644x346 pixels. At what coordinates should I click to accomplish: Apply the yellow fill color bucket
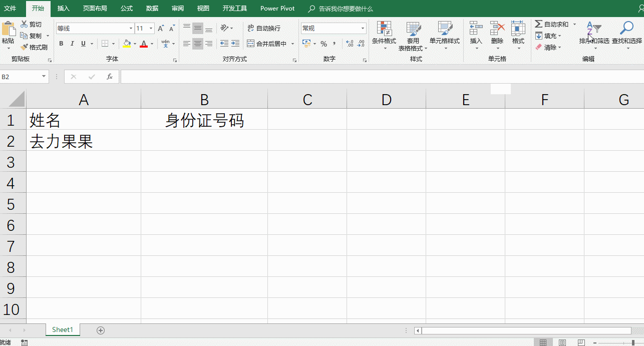click(127, 44)
